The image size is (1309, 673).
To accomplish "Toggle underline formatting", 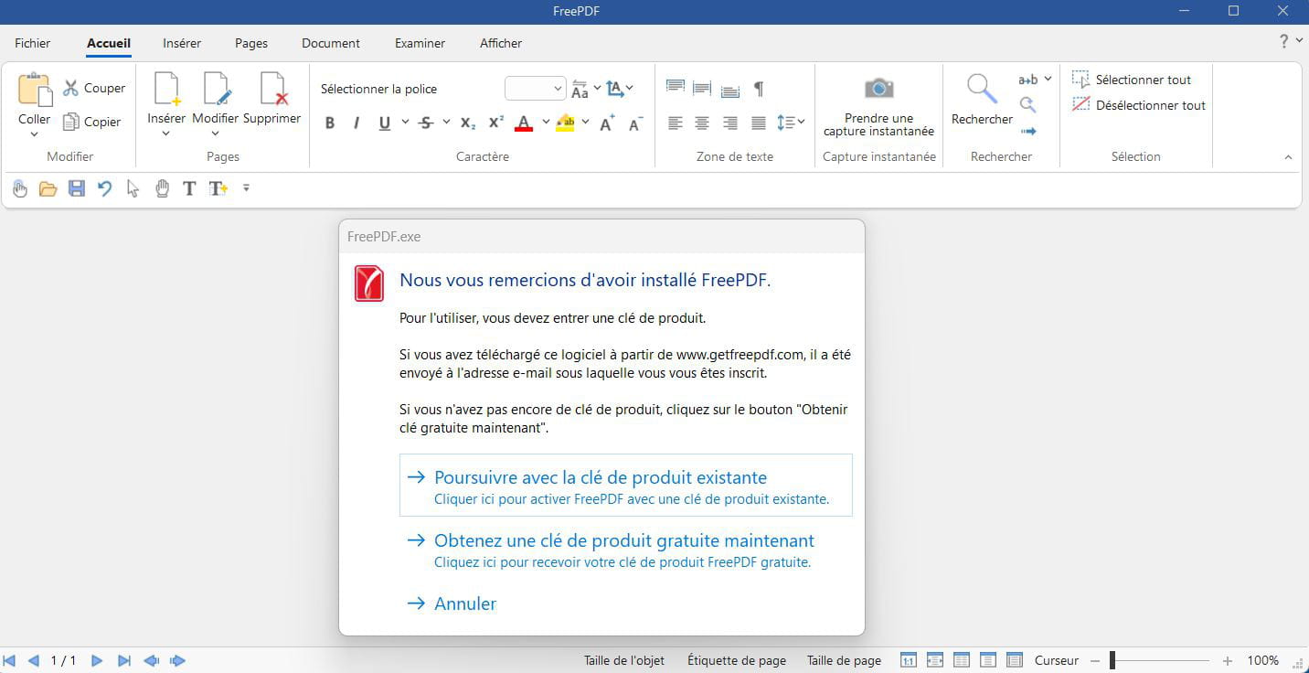I will [384, 123].
